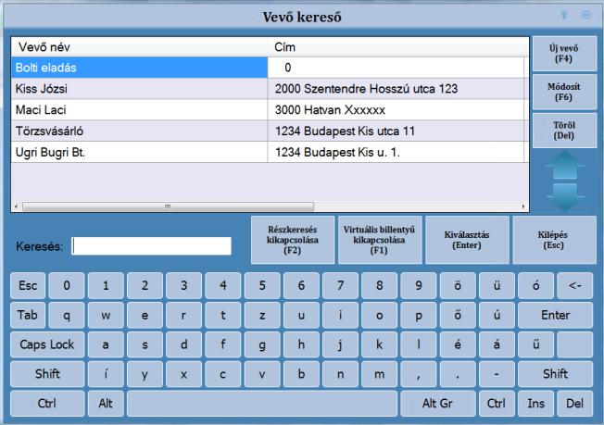
Task: Click address 1234 Budapest Kis utca 11
Action: tap(345, 131)
